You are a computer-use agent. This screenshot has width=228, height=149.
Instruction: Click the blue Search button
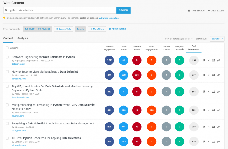pyautogui.click(x=123, y=10)
